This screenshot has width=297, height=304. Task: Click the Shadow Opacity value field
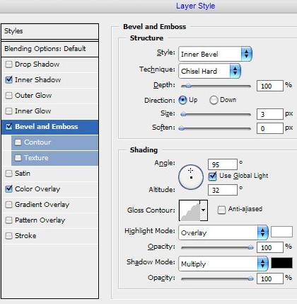(x=270, y=278)
